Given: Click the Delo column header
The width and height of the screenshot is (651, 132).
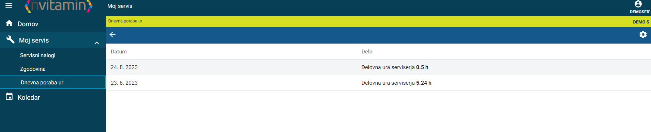Looking at the screenshot, I should coord(367,52).
